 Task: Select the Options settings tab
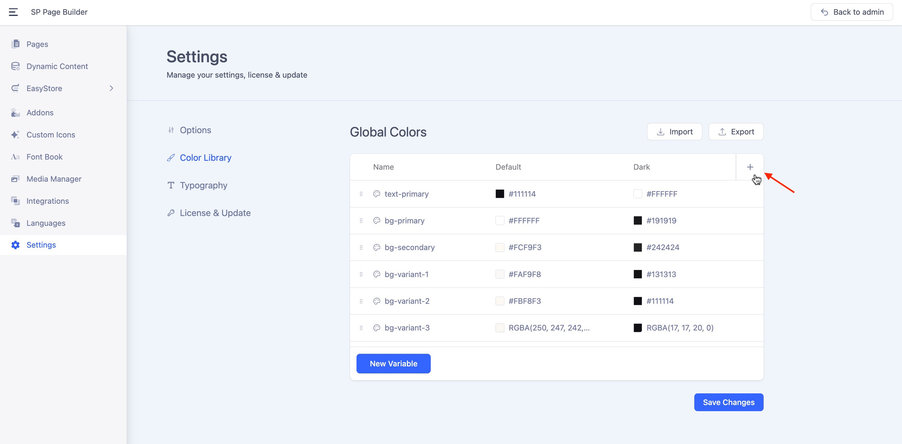(195, 130)
